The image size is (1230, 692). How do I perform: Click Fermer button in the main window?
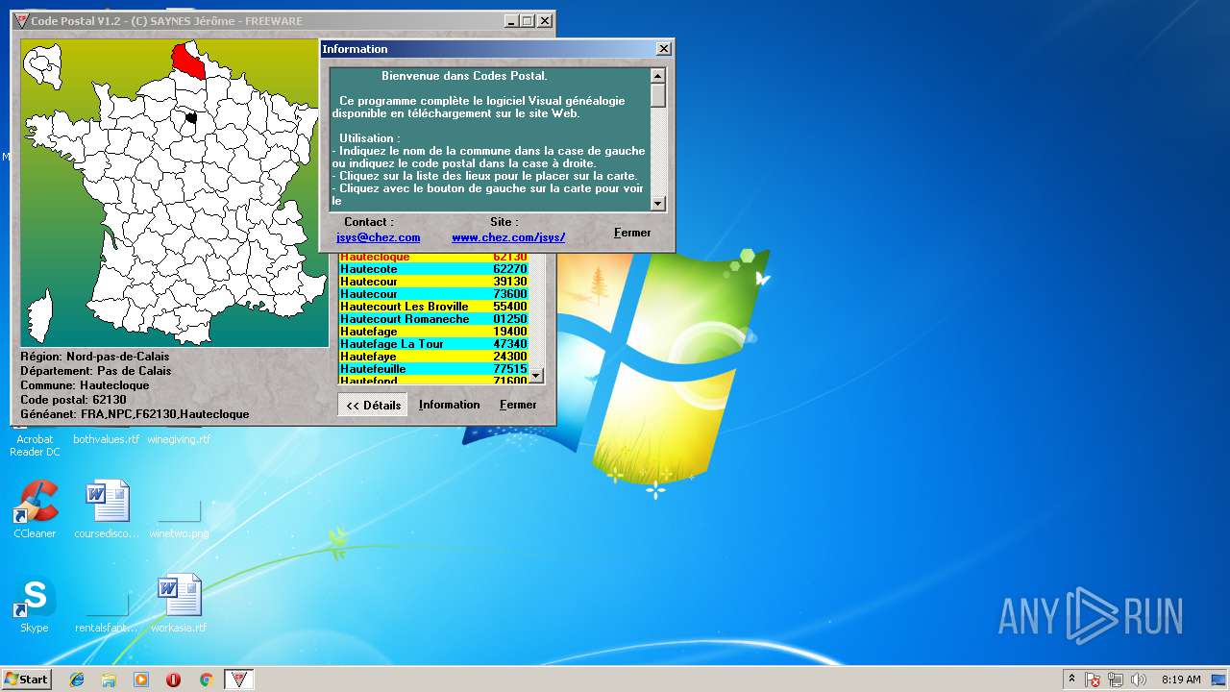pos(518,405)
